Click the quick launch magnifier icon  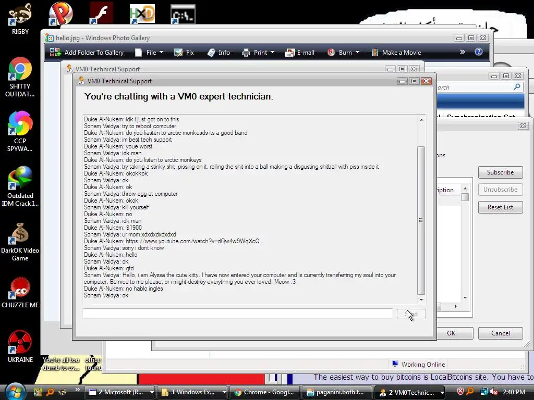click(x=50, y=392)
